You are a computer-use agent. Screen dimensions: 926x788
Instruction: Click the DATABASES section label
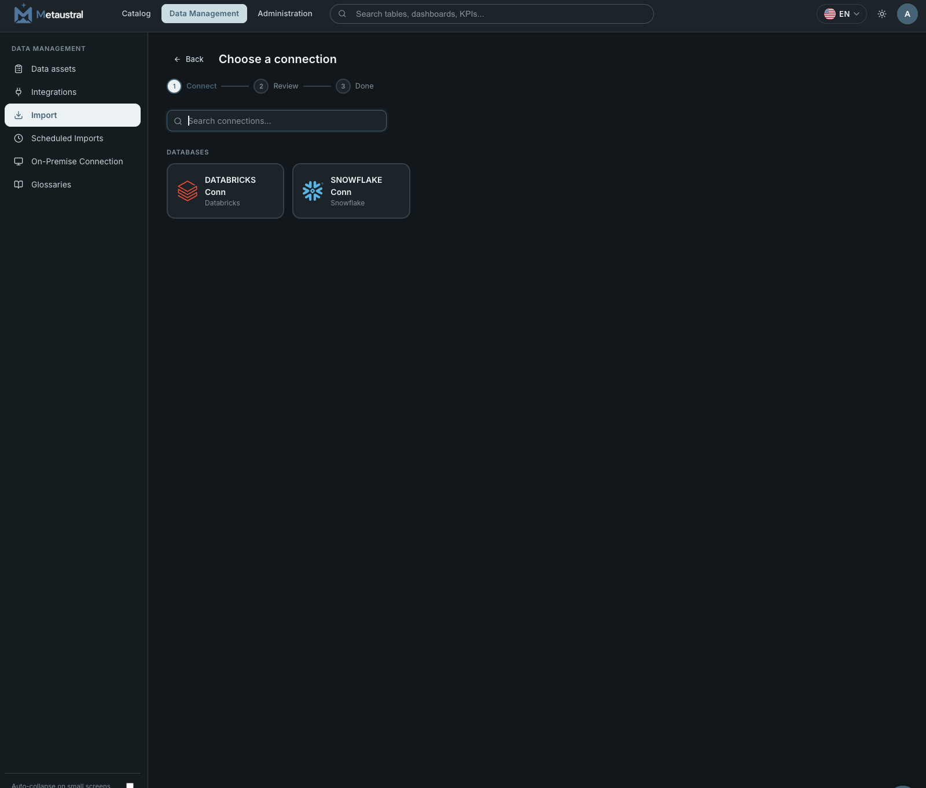[x=188, y=152]
